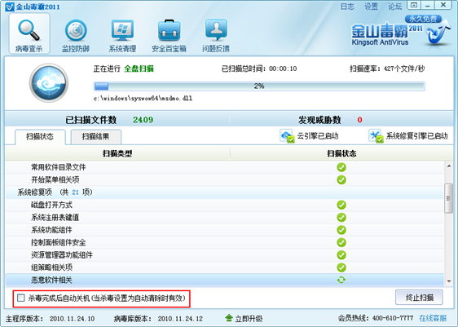Image resolution: width=458 pixels, height=327 pixels.
Task: Open the 日志 menu item
Action: coord(347,7)
